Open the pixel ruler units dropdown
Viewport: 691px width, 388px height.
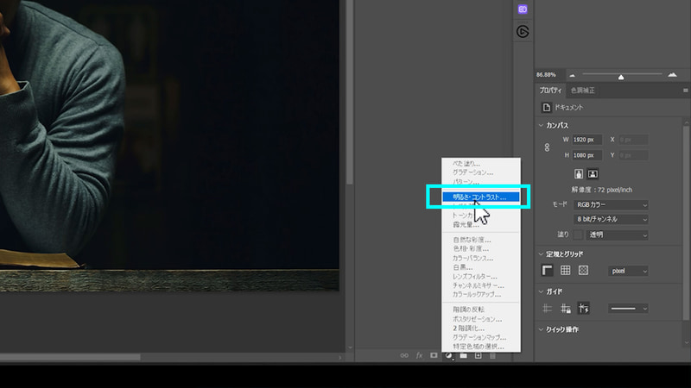coord(629,271)
